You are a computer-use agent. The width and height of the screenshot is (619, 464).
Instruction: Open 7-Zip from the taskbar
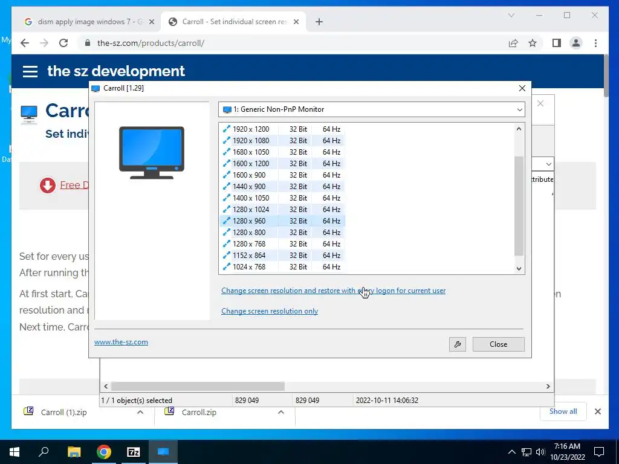(134, 452)
